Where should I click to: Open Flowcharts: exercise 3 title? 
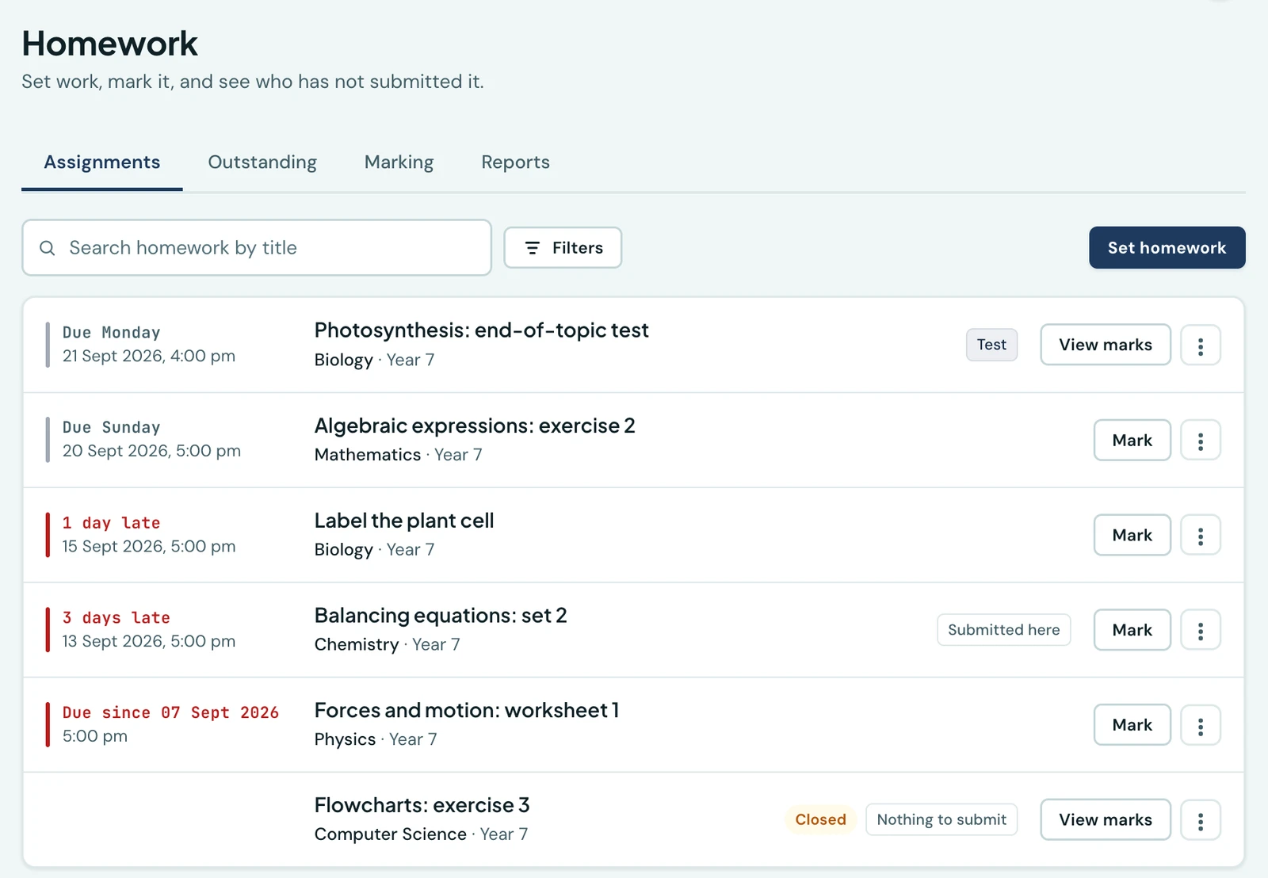(422, 806)
